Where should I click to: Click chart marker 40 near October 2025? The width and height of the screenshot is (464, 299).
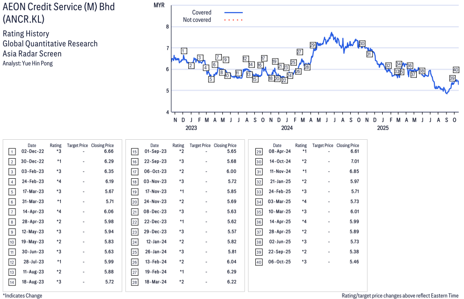coord(456,70)
